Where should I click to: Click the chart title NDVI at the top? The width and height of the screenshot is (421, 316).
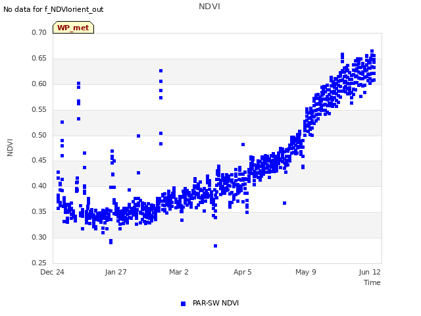[x=209, y=7]
